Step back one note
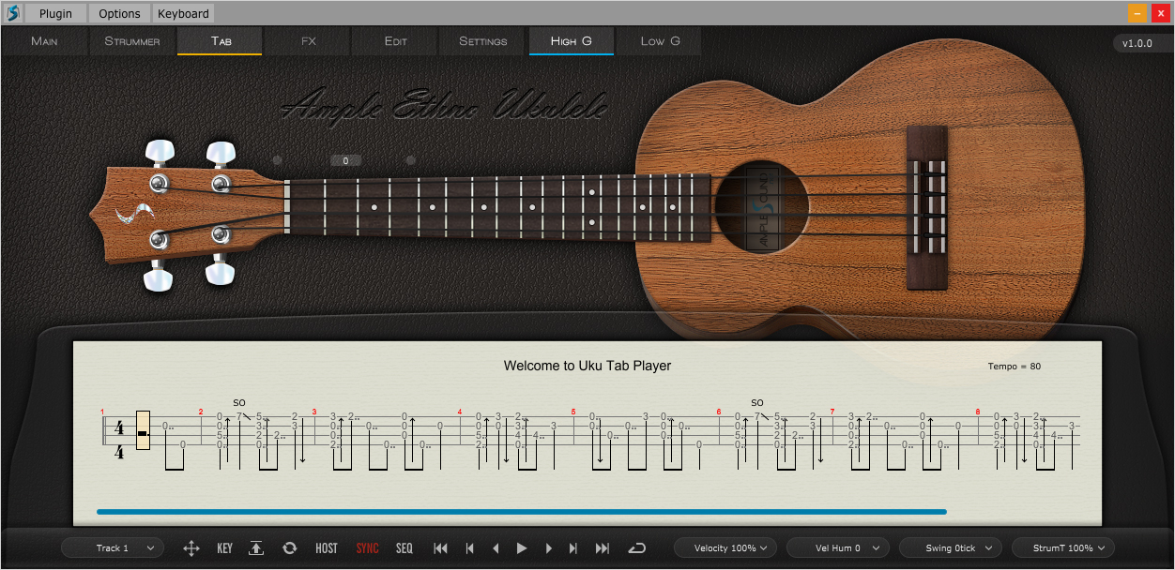 click(x=496, y=548)
